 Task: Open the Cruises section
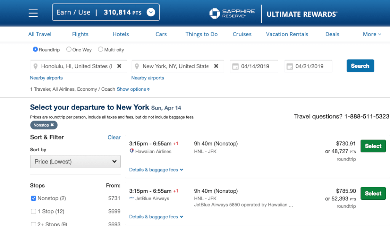click(x=242, y=34)
